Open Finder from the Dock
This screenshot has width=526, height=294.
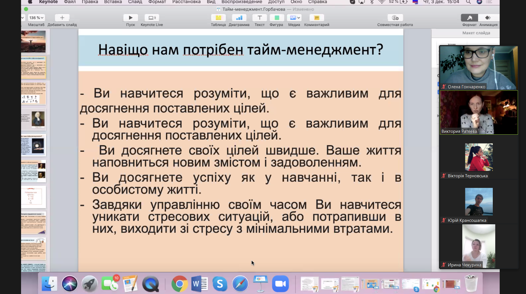click(x=49, y=284)
